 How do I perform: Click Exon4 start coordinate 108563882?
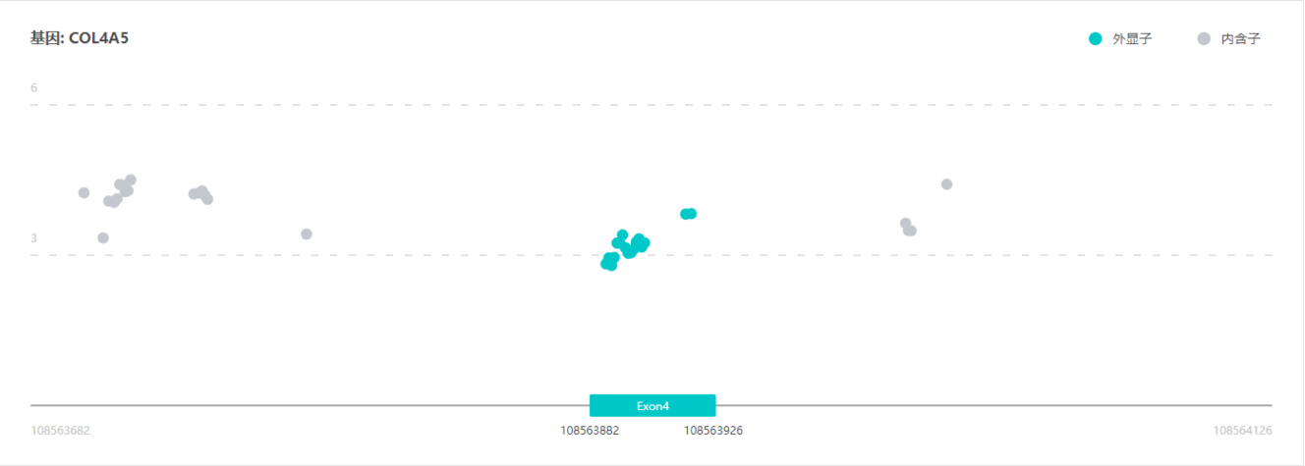(x=590, y=430)
